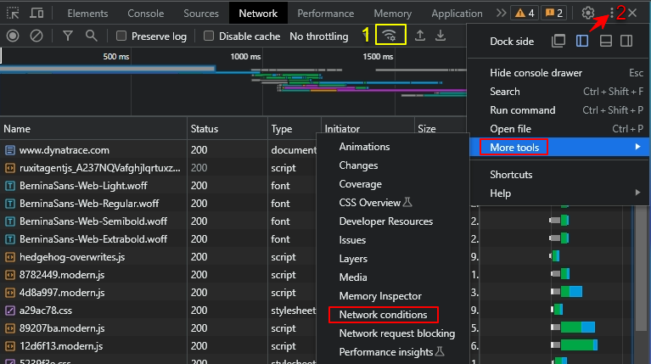Screen dimensions: 651x364
Task: Enable the Preserve log checkbox
Action: coord(121,36)
